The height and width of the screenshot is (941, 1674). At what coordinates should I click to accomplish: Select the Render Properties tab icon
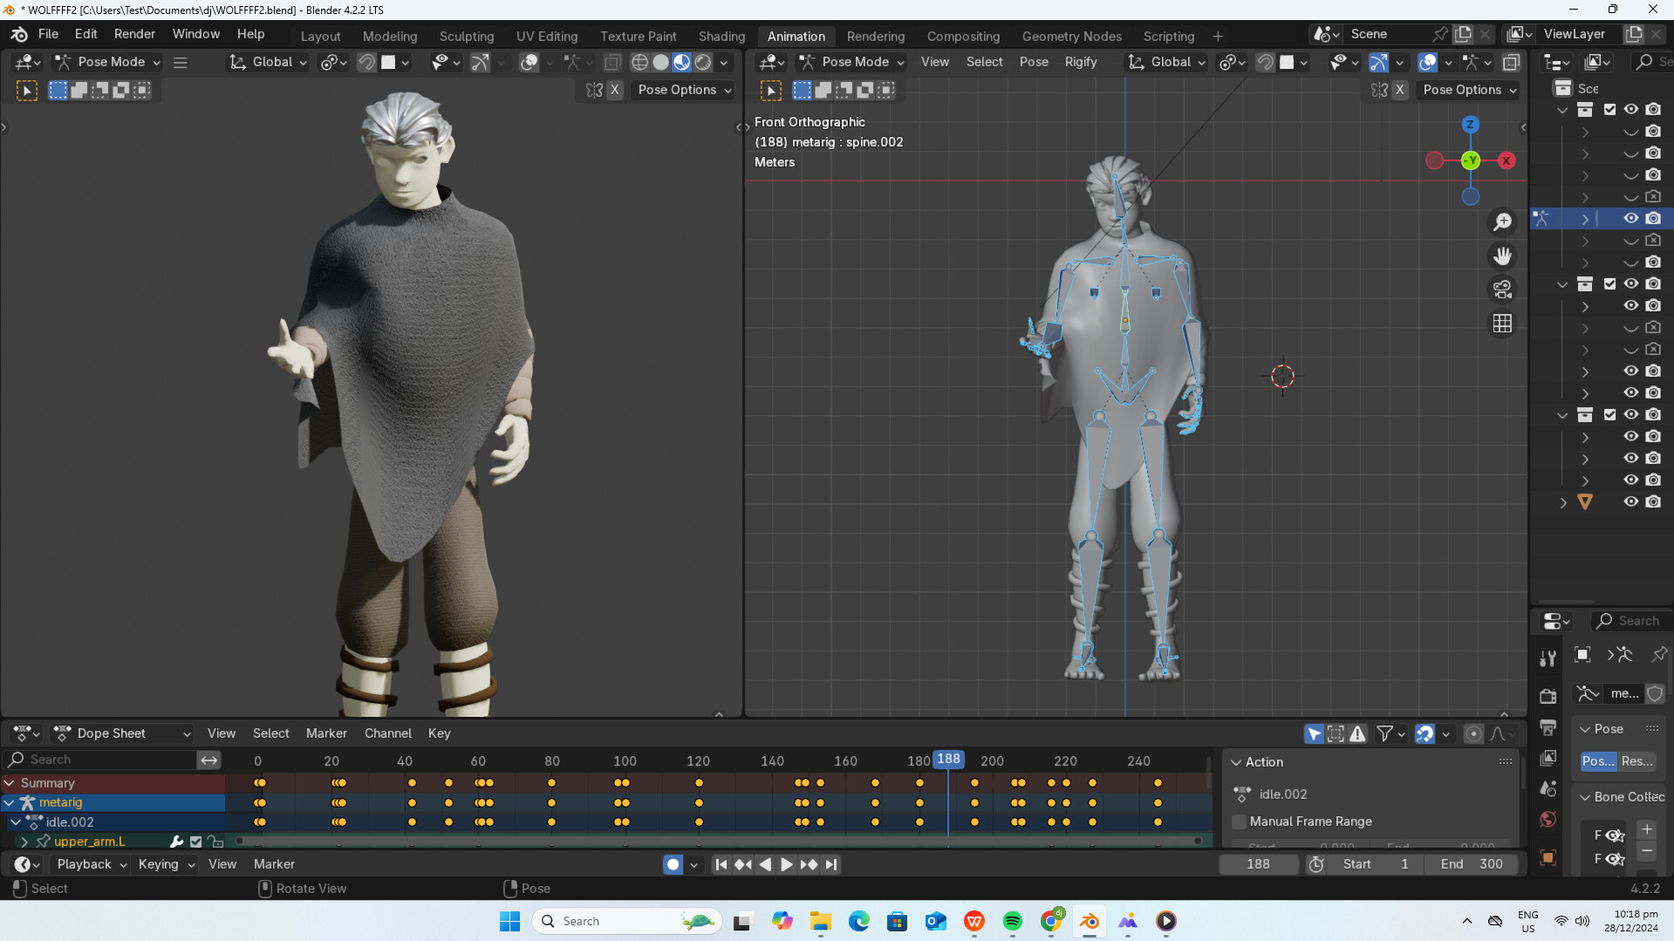click(x=1548, y=697)
